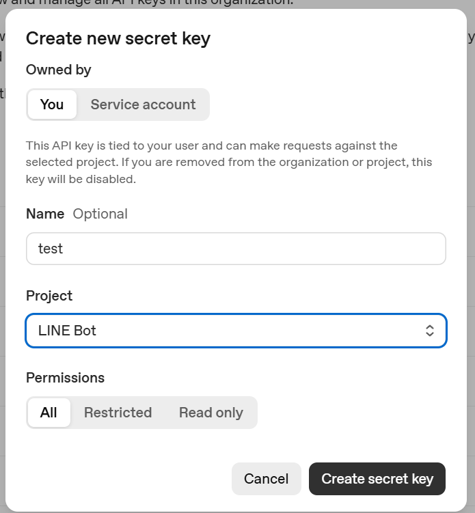Select "You" as the key owner

click(x=52, y=105)
